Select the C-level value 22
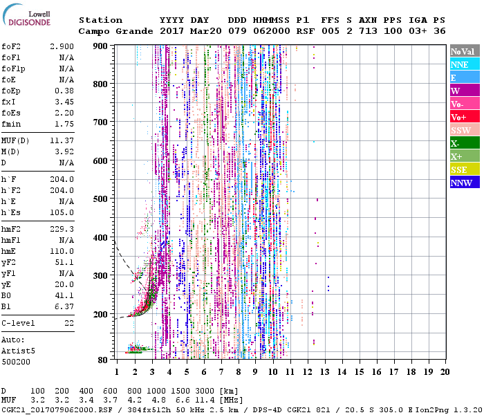The image size is (484, 415). [69, 323]
